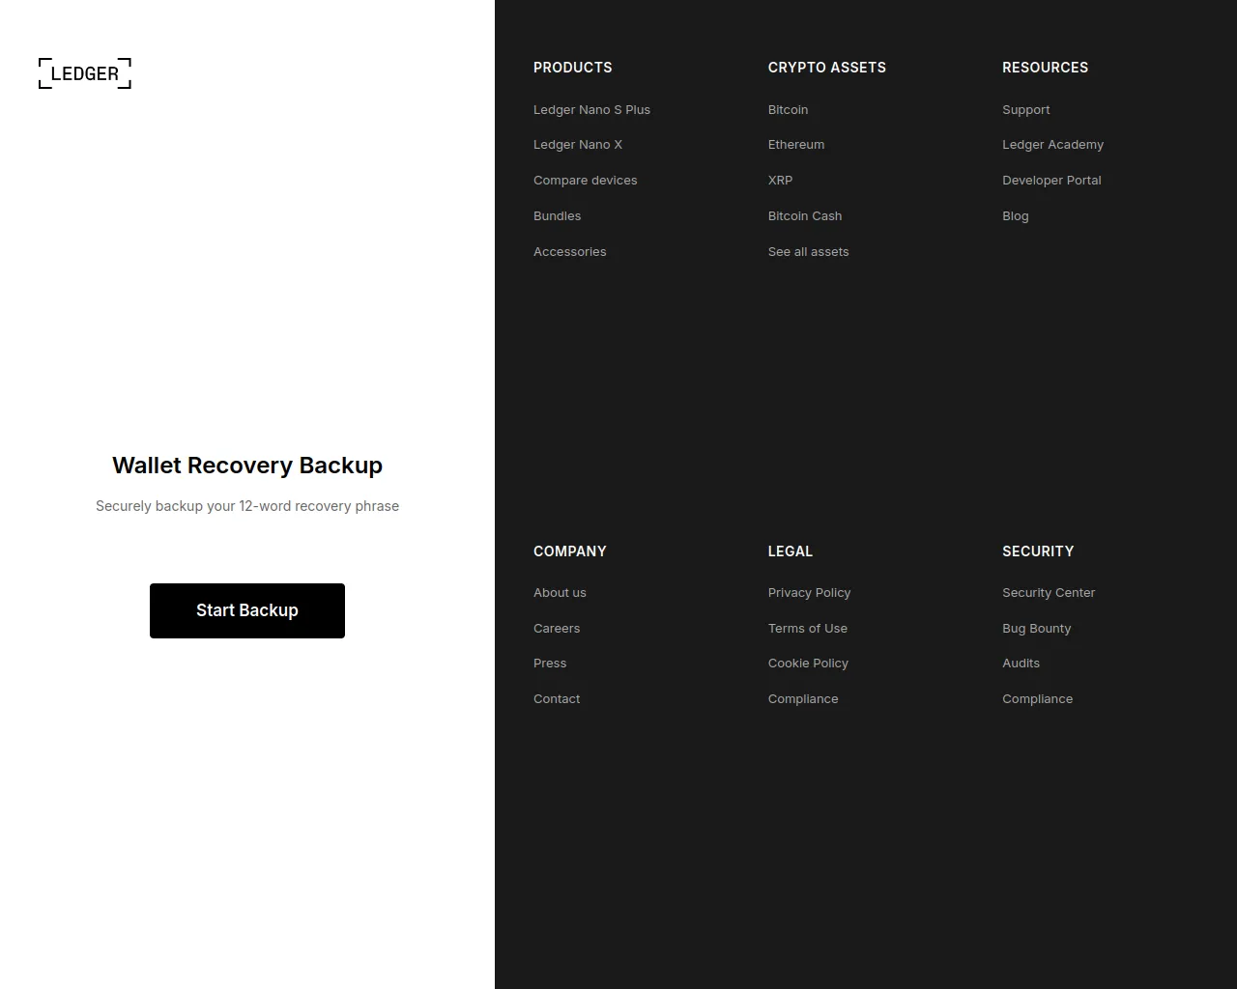Click the Wallet Recovery Backup heading

[x=247, y=466]
